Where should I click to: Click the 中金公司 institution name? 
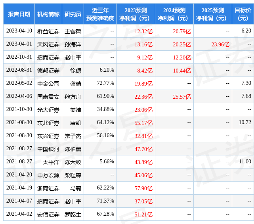(x=48, y=84)
